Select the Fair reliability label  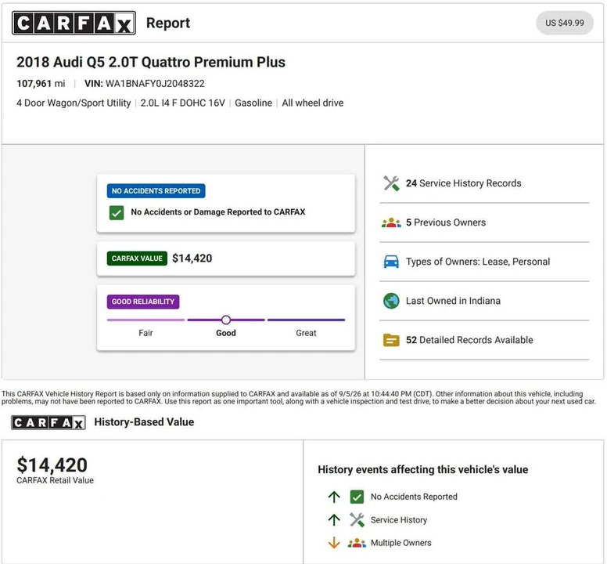145,333
